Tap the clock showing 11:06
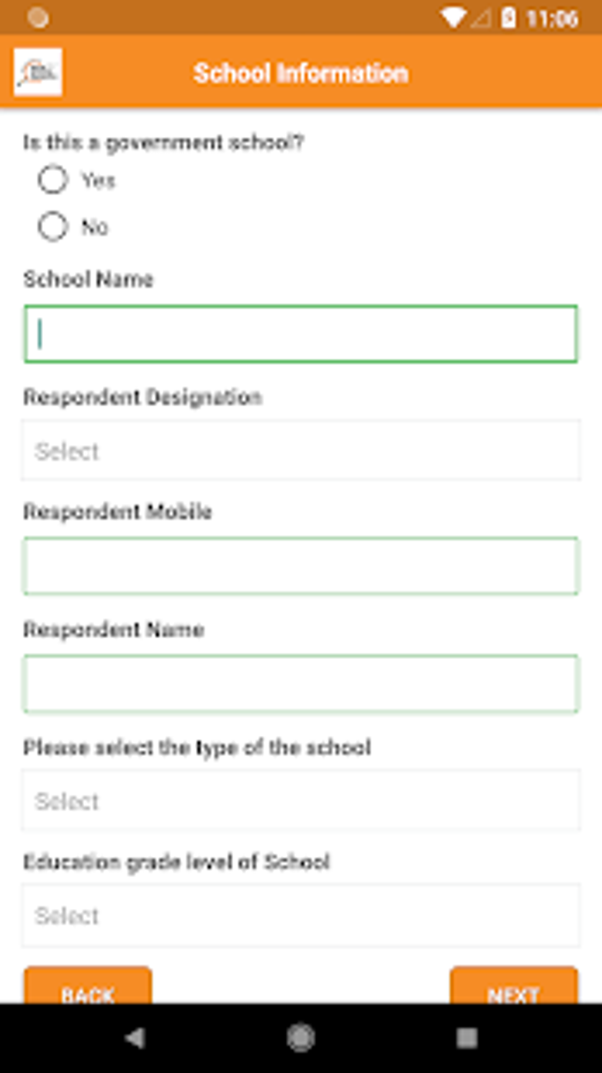Viewport: 602px width, 1073px height. point(552,19)
